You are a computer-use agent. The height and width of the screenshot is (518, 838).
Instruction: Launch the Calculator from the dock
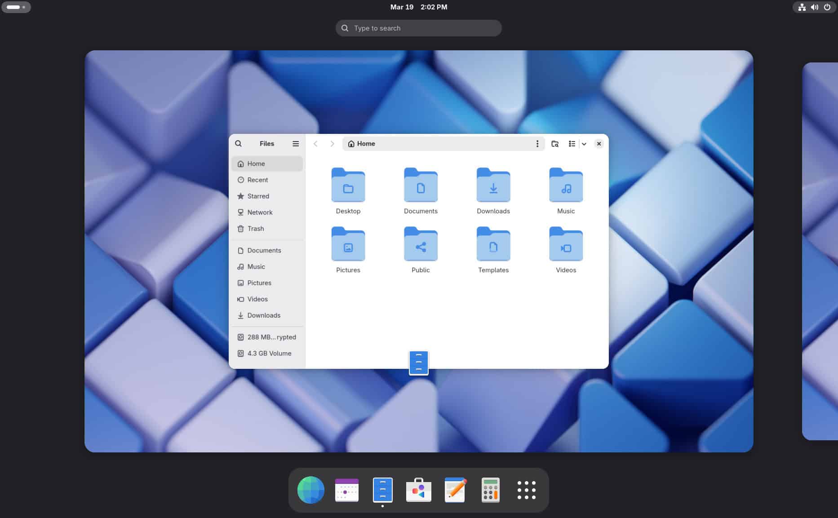tap(490, 490)
